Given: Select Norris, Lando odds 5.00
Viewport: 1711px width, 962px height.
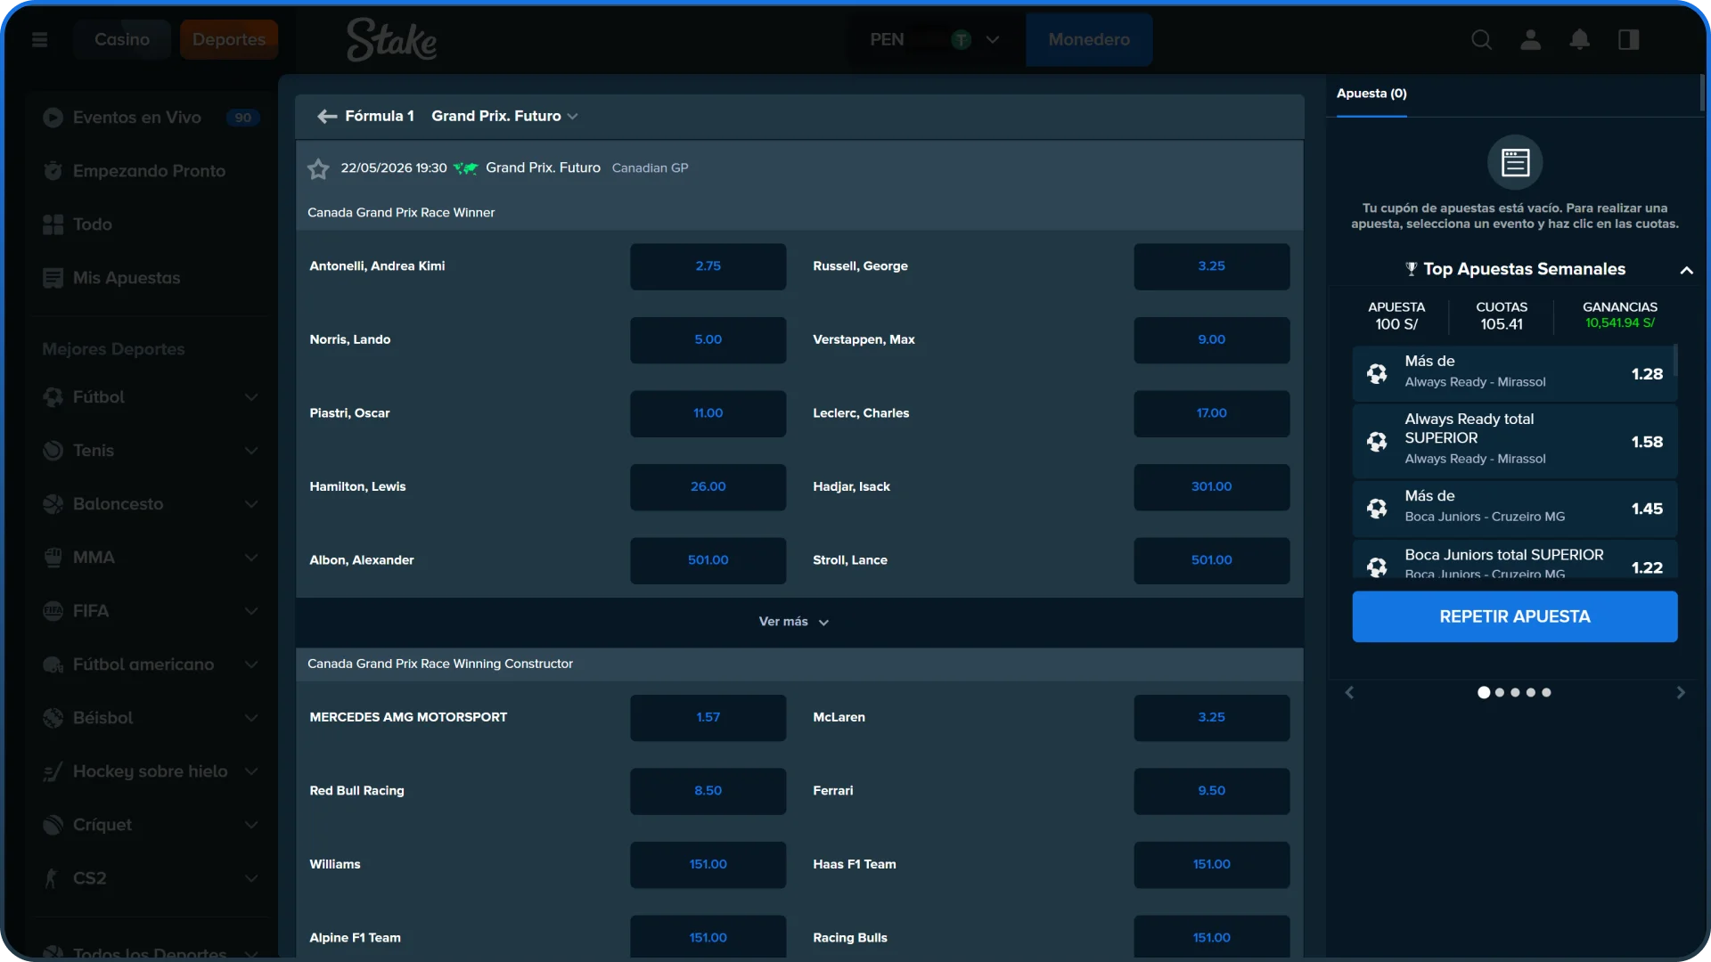Looking at the screenshot, I should [x=708, y=340].
